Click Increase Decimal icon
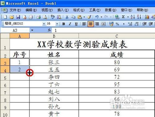This screenshot has height=117, width=155. click(x=130, y=24)
